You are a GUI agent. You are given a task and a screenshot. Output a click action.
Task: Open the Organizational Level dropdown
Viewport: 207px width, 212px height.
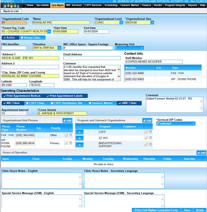(x=121, y=23)
